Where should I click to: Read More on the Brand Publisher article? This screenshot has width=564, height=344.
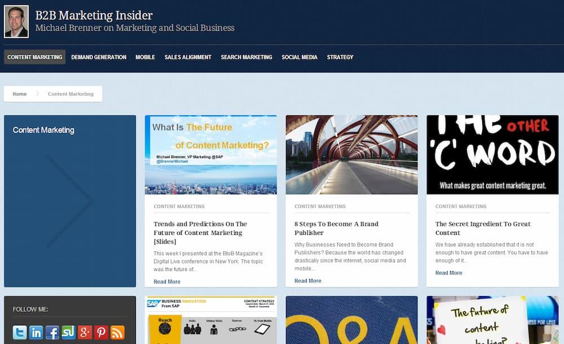tap(307, 280)
